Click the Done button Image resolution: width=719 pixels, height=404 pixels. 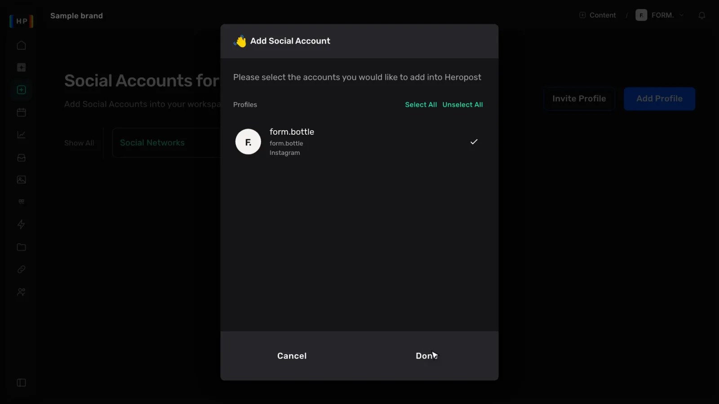(426, 356)
